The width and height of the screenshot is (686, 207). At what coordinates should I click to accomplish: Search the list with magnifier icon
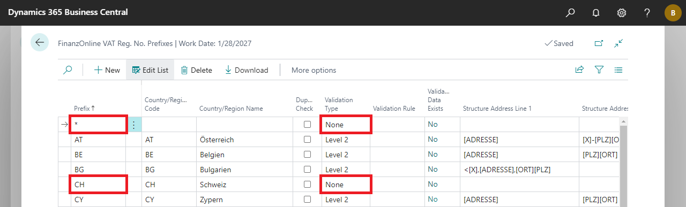pos(68,70)
